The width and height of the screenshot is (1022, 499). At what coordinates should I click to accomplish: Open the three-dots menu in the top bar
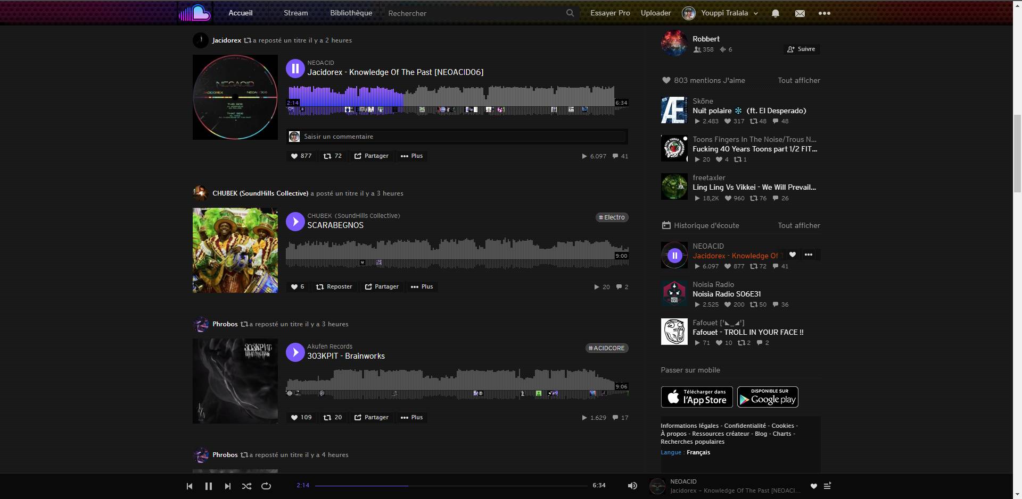tap(825, 13)
